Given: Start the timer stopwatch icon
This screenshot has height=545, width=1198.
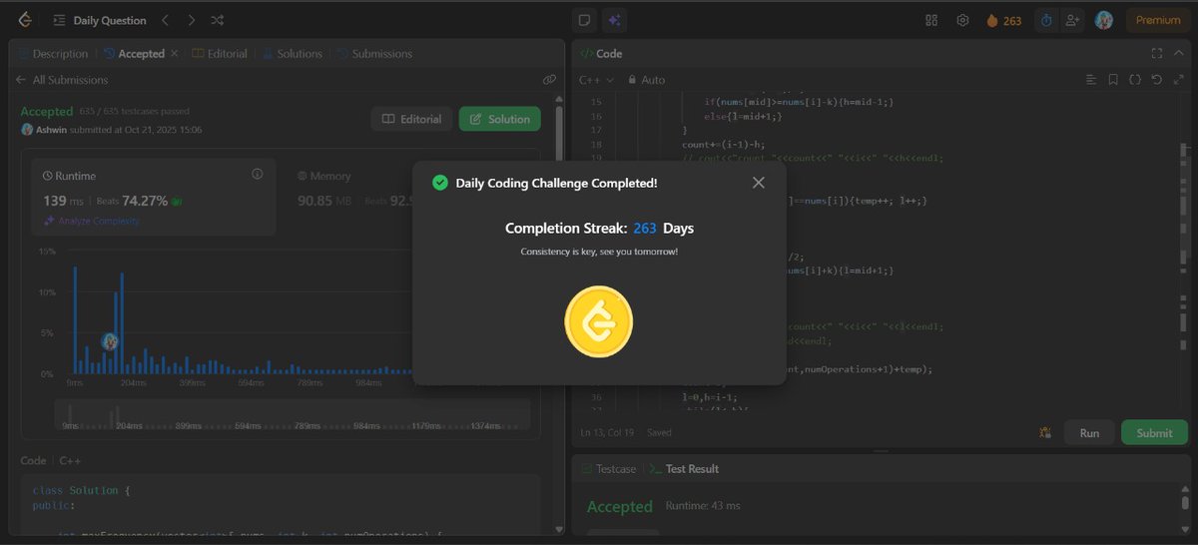Looking at the screenshot, I should [1046, 20].
